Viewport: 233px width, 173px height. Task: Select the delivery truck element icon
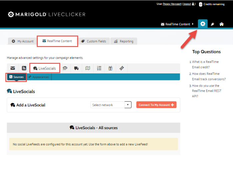76,68
